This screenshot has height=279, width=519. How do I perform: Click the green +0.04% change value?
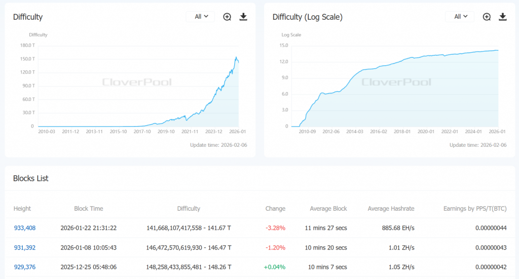click(275, 267)
